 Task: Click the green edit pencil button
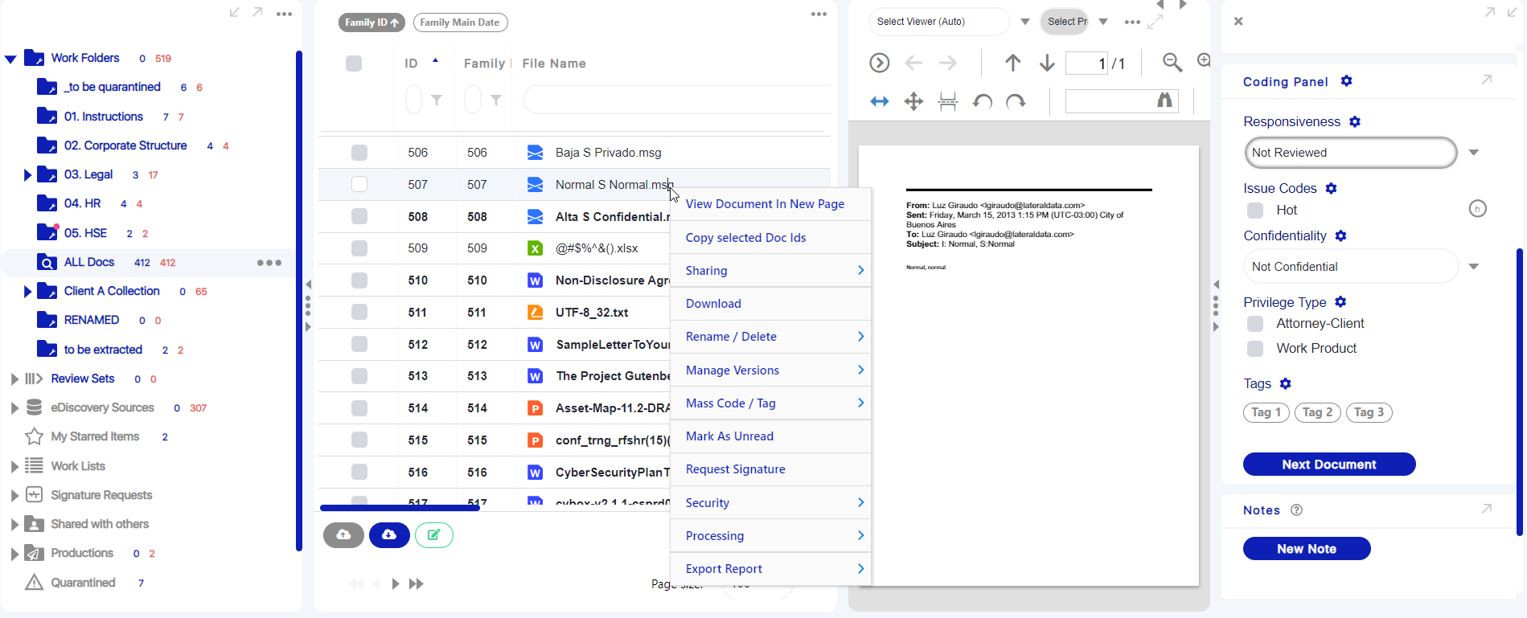(x=434, y=534)
